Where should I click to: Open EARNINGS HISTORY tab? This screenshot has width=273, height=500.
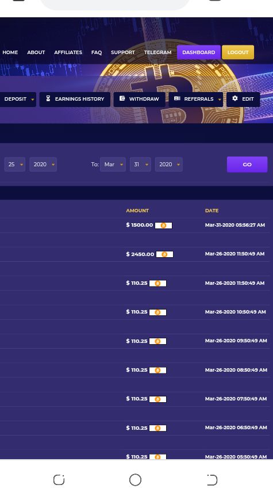(x=75, y=99)
